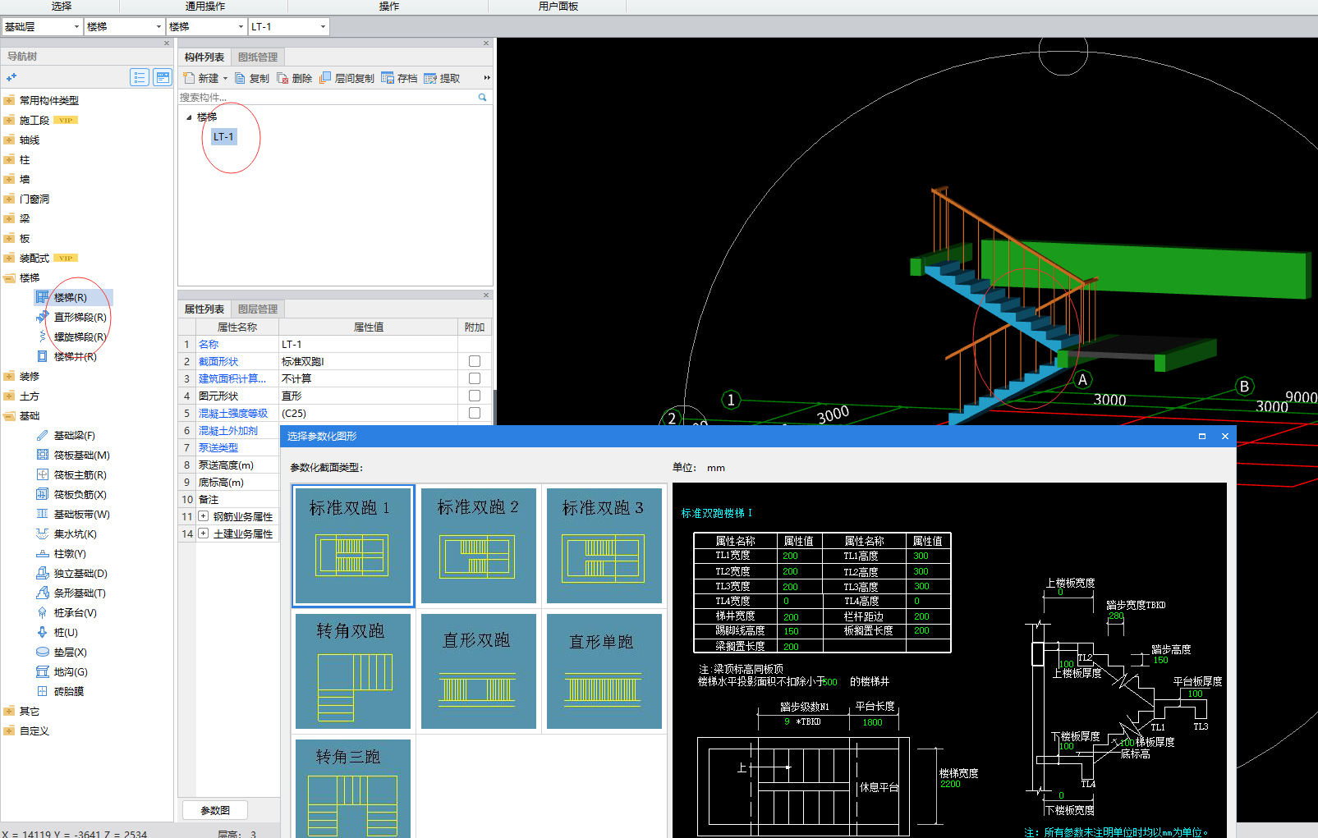Select 柱墩(Y) item
Screen dimensions: 1318x838
(70, 553)
